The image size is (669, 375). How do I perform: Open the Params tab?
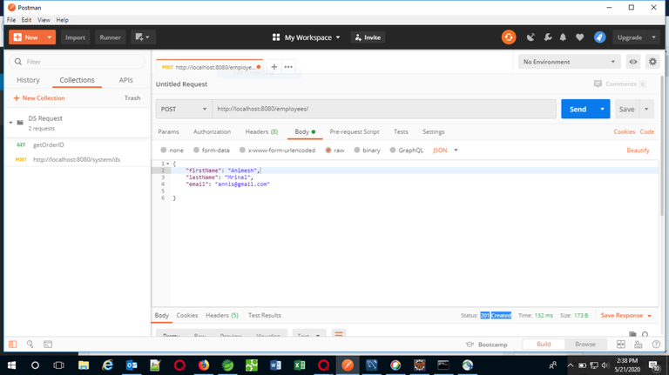pos(168,131)
